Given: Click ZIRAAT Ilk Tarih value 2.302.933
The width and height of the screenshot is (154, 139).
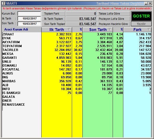Looking at the screenshot, I should (64, 34).
